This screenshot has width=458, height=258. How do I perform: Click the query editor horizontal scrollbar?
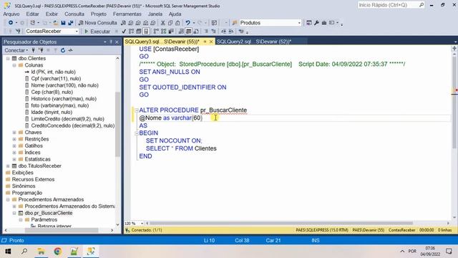(281, 223)
